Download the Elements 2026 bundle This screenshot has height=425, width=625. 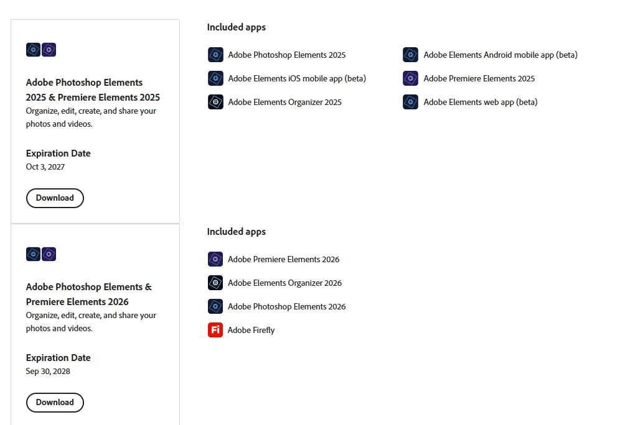[55, 402]
